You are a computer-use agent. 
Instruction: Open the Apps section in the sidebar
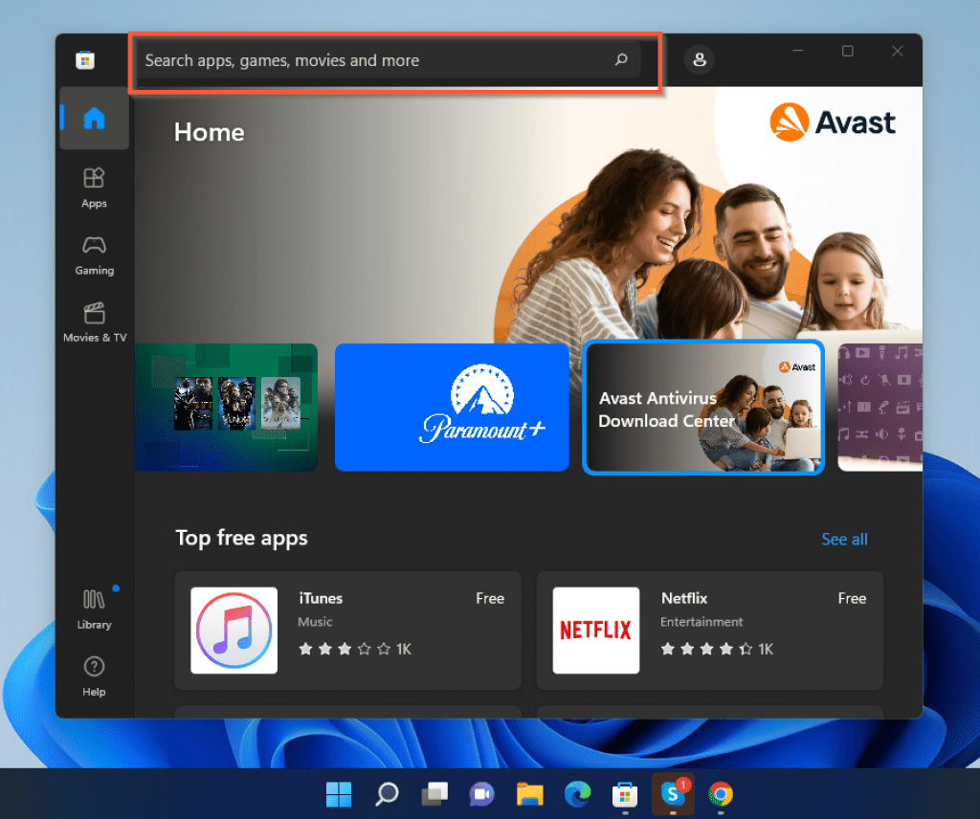click(95, 188)
